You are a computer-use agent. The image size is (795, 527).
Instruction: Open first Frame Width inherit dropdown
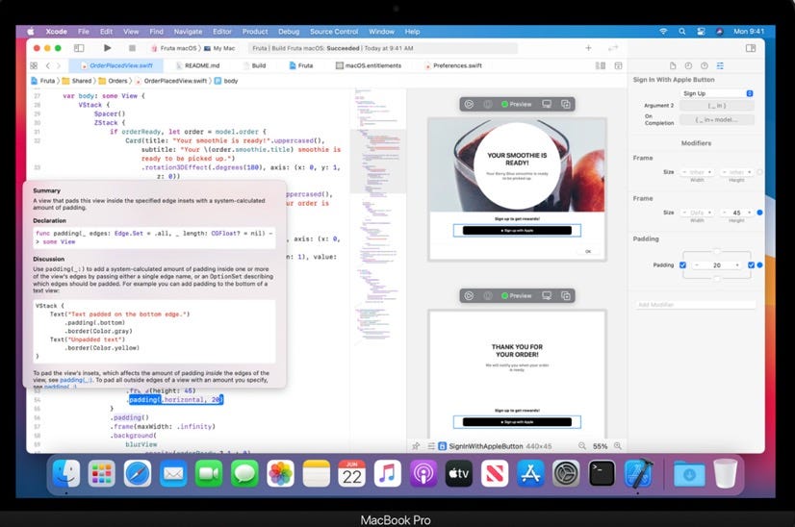(697, 172)
